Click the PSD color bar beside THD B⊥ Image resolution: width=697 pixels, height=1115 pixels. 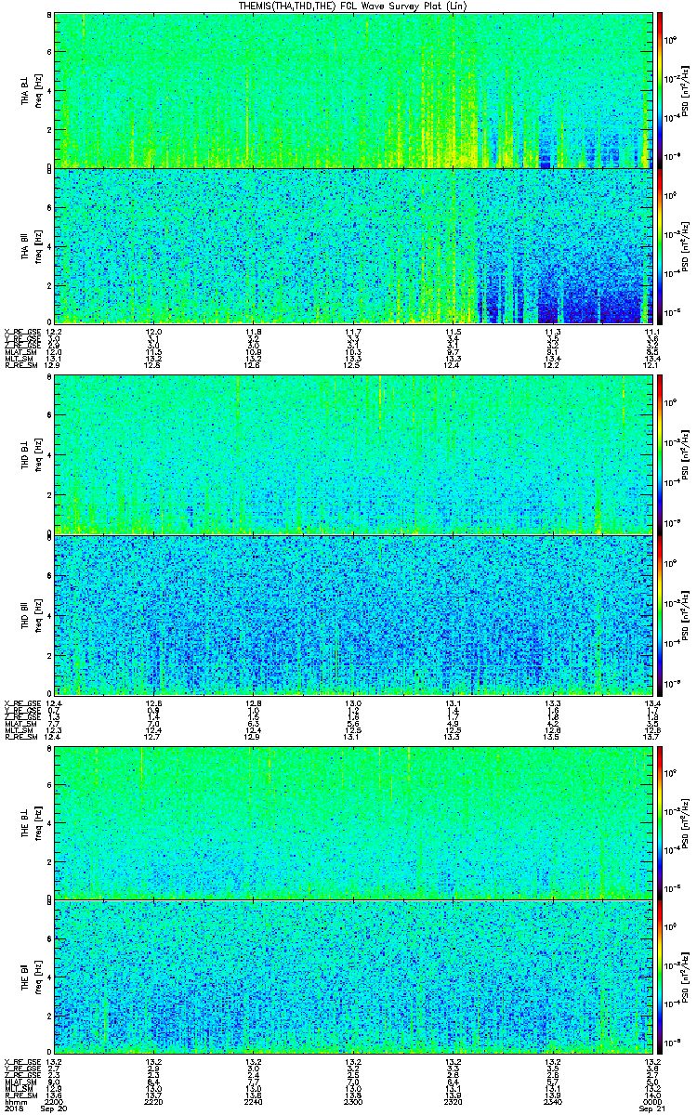(x=660, y=455)
